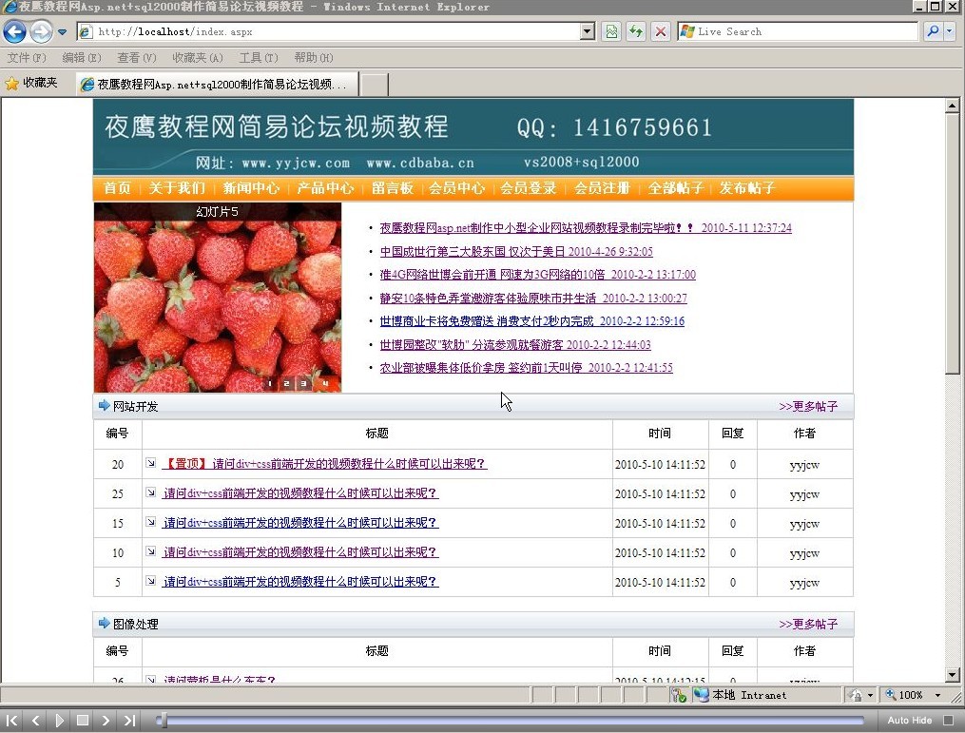965x733 pixels.
Task: Open 会员中心 navigation link
Action: pos(456,187)
